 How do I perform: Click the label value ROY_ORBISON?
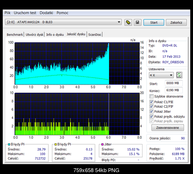(x=173, y=62)
